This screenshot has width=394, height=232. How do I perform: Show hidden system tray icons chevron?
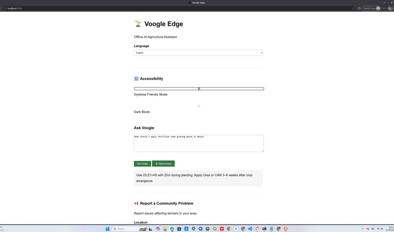tap(362, 229)
